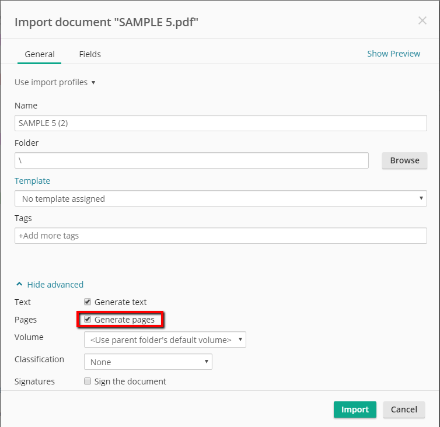This screenshot has width=440, height=427.
Task: Close the Import document dialog
Action: 422,21
